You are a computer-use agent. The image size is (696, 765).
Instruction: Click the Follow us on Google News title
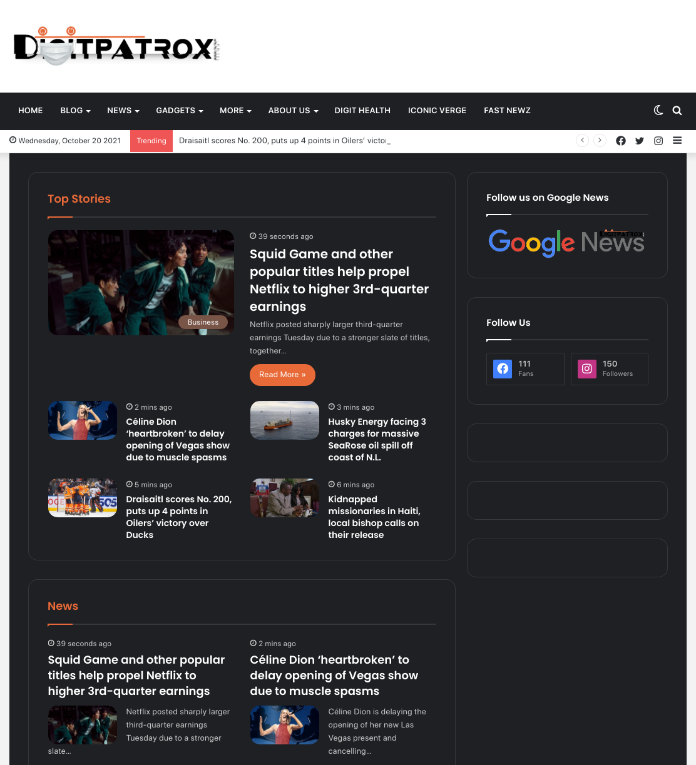548,198
